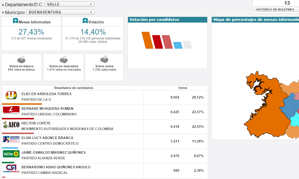Click the orange bar in candidates chart
Screen dimensions: 299x179
tap(147, 40)
